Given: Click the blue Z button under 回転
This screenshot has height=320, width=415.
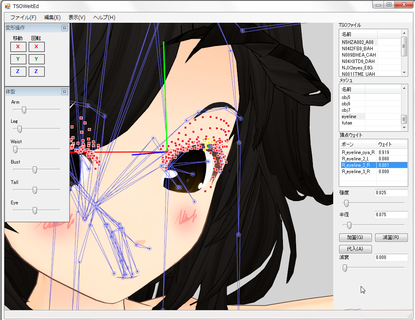Looking at the screenshot, I should [x=36, y=72].
